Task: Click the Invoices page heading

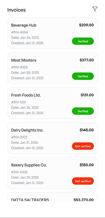Action: click(17, 10)
